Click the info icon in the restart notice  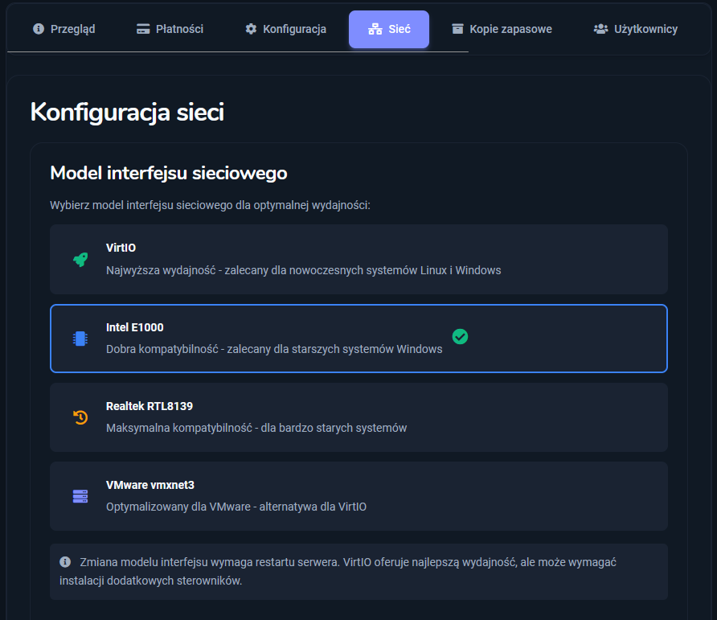(65, 561)
